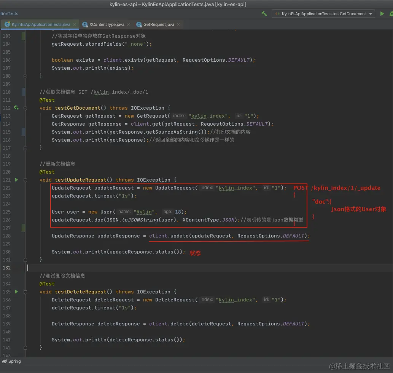Screen dimensions: 393x373
Task: Click the testGetDocument method name
Action: (x=78, y=108)
